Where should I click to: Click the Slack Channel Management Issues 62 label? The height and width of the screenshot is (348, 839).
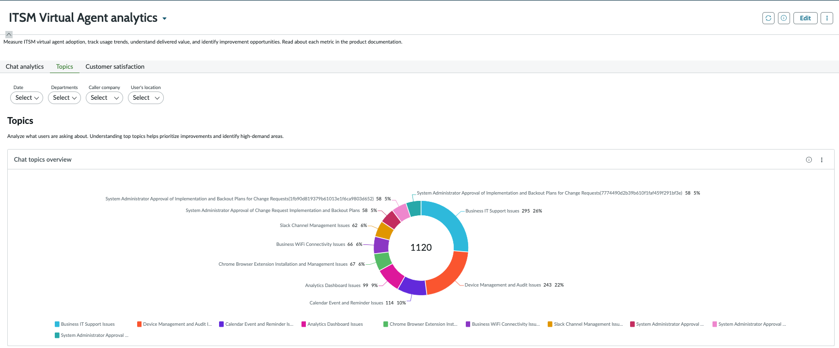pyautogui.click(x=323, y=226)
